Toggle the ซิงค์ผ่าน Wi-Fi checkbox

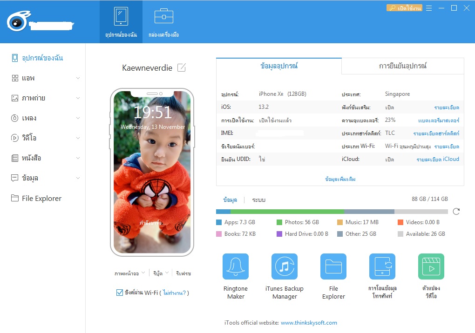(120, 293)
